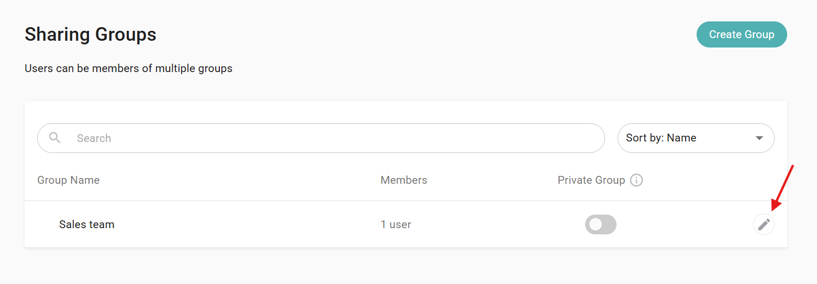Click the Private Group column header
817x284 pixels.
click(x=591, y=180)
